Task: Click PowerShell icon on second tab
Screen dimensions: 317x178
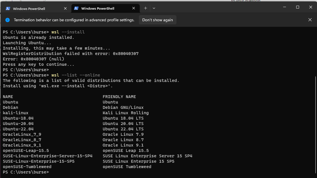Action: tap(76, 8)
